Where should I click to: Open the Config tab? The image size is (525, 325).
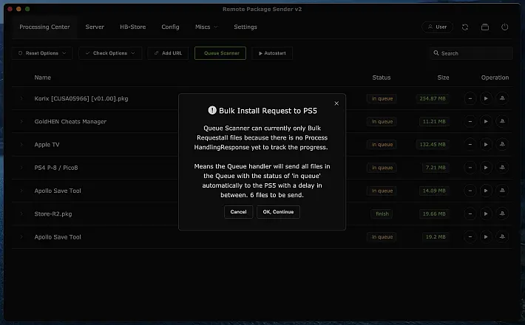click(x=170, y=27)
